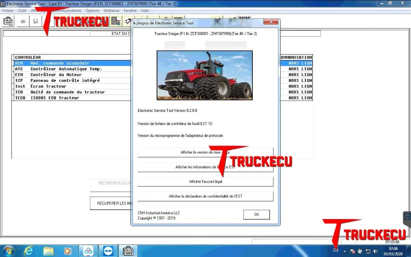Close the A propos dialog

(x=271, y=21)
